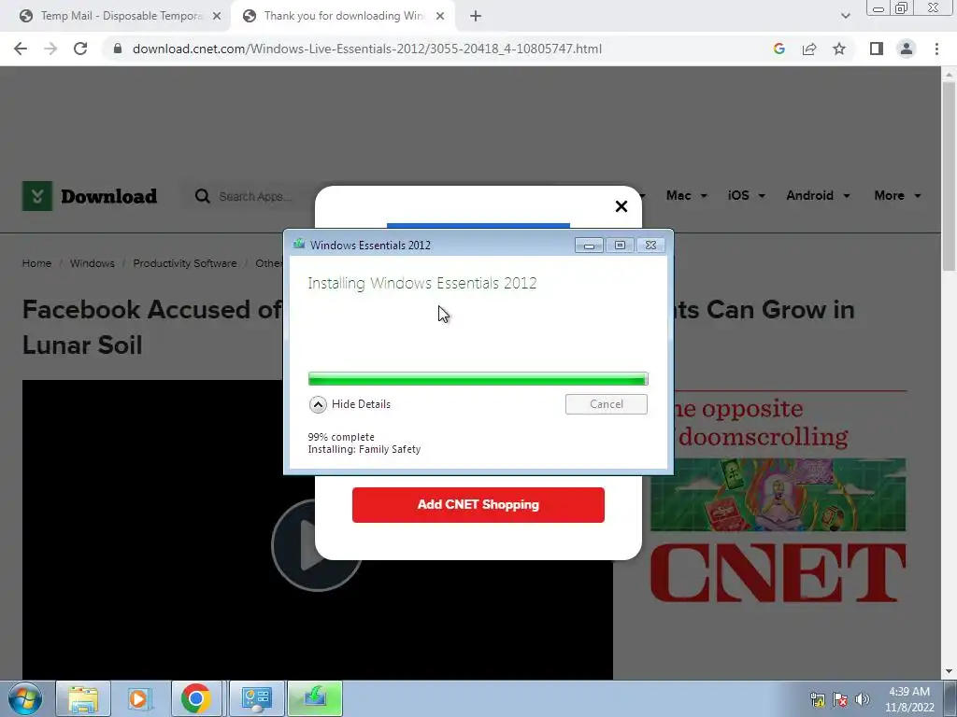This screenshot has width=957, height=717.
Task: Click the installation progress bar
Action: coord(478,379)
